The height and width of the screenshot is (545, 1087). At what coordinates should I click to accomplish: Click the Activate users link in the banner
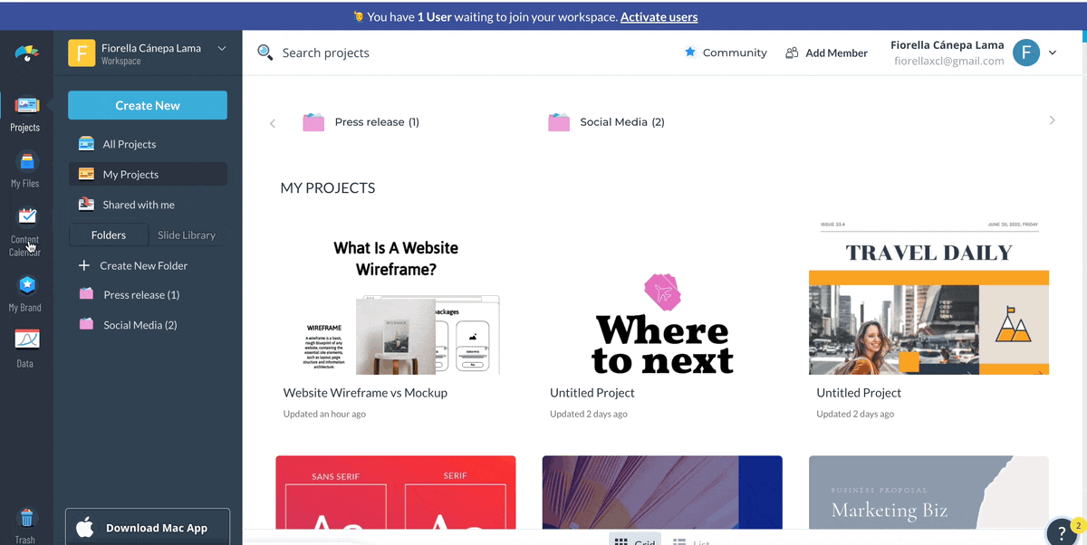(659, 16)
